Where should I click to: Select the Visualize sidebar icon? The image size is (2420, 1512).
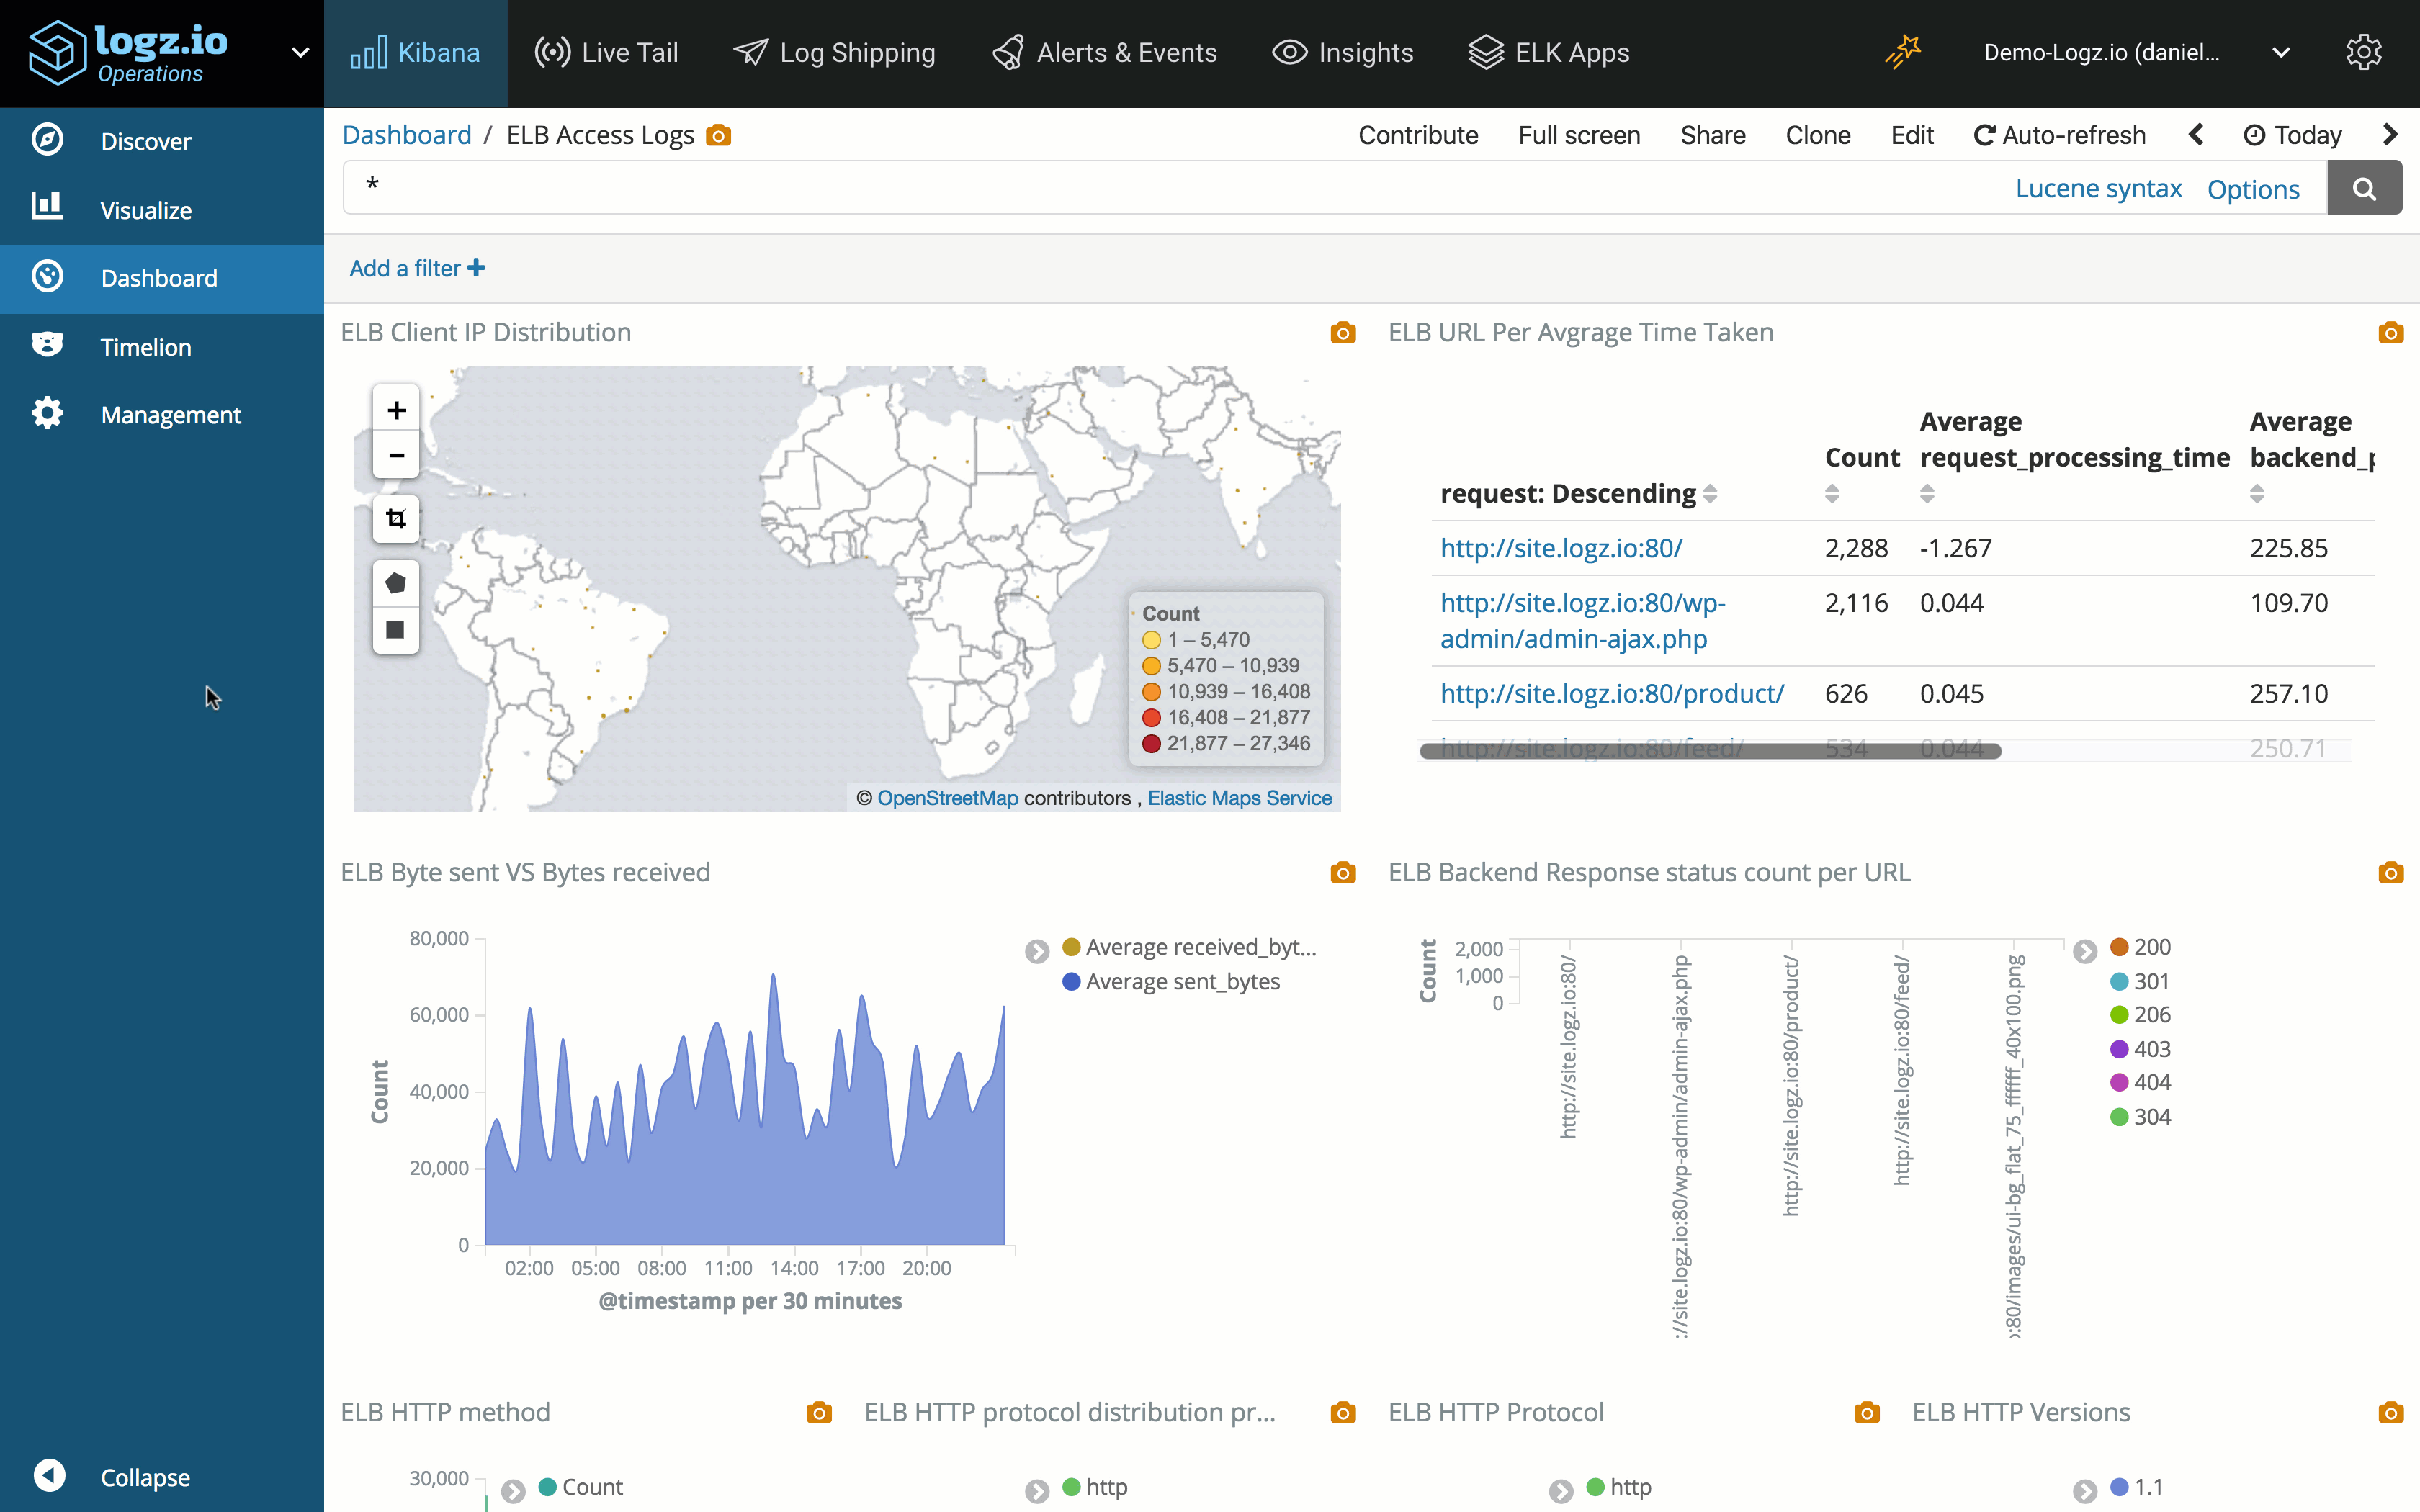pyautogui.click(x=47, y=207)
